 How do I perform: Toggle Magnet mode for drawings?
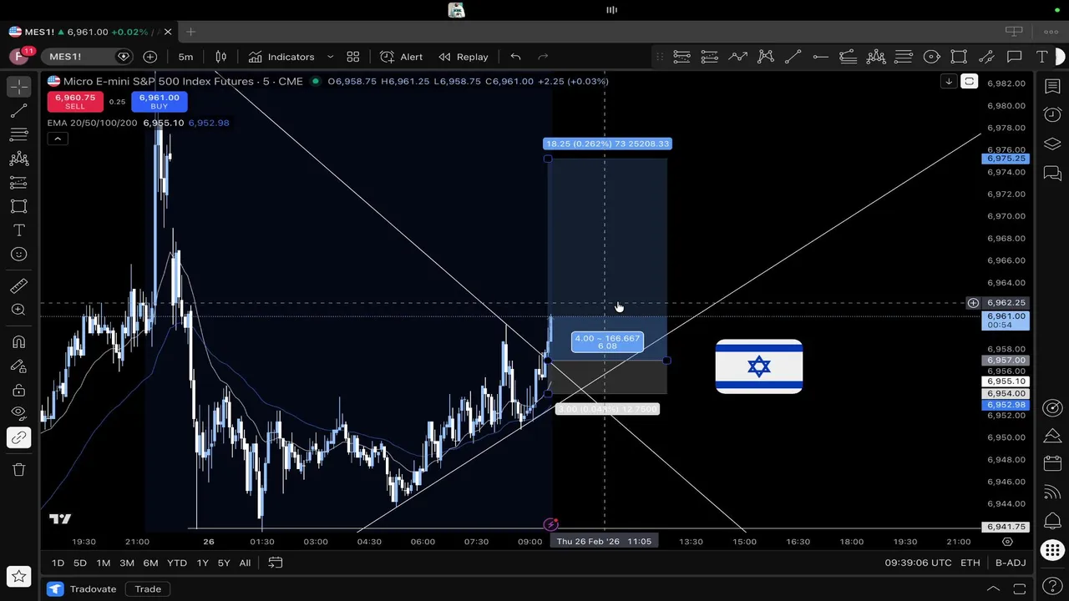(x=19, y=342)
